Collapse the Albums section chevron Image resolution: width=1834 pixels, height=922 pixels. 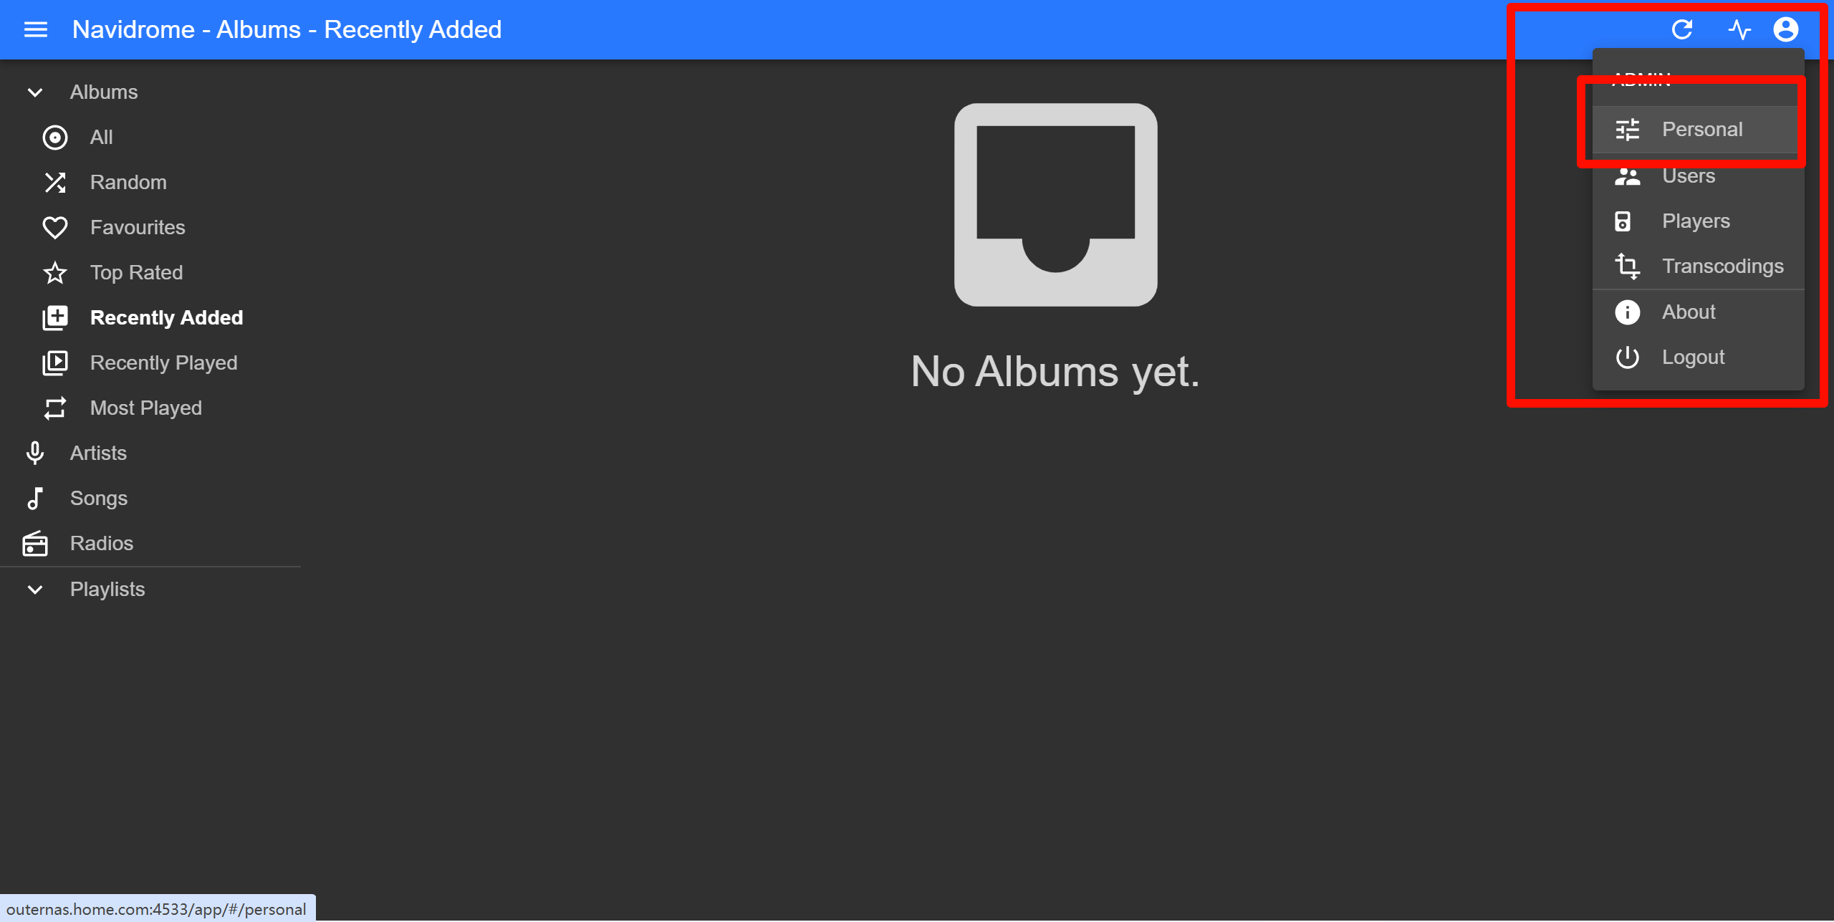tap(35, 92)
